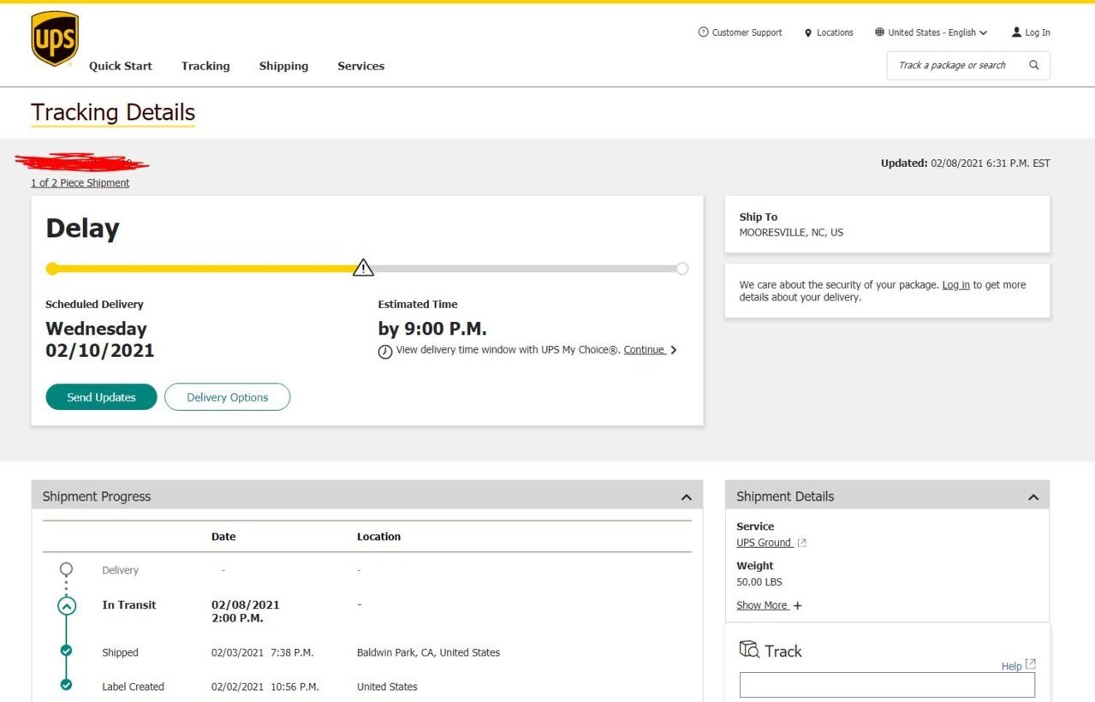Click the MOORESVILLE, NC, US ship-to address
The height and width of the screenshot is (702, 1095).
click(x=791, y=233)
